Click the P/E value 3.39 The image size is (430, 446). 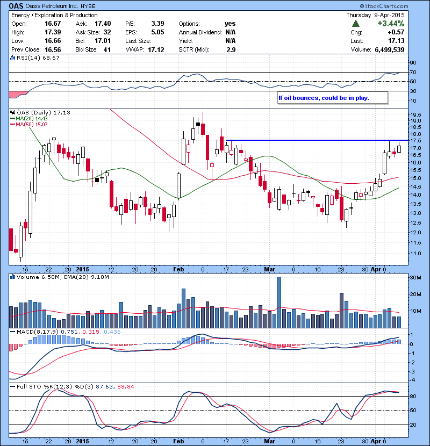point(157,24)
